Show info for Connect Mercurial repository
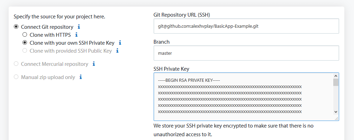Viewport: 354px width, 140px height. 94,64
